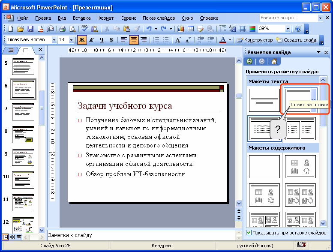
Task: Click the numbered list icon
Action: point(156,40)
